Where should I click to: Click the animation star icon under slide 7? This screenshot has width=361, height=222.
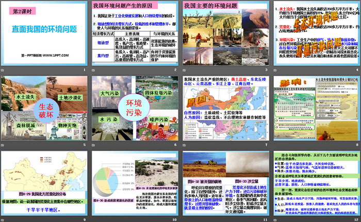184,145
